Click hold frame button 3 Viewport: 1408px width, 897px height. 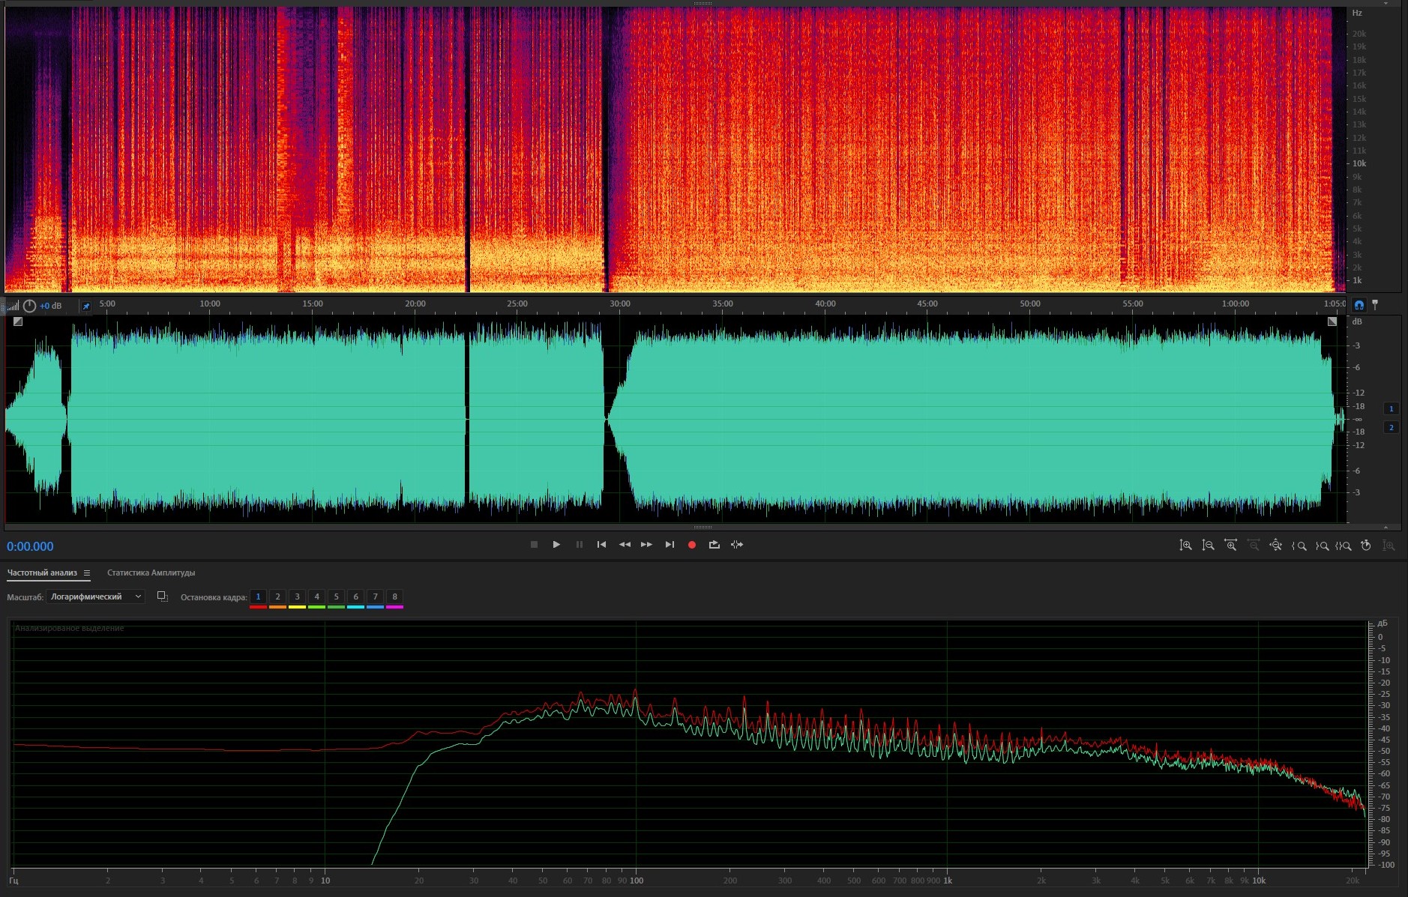click(x=297, y=597)
